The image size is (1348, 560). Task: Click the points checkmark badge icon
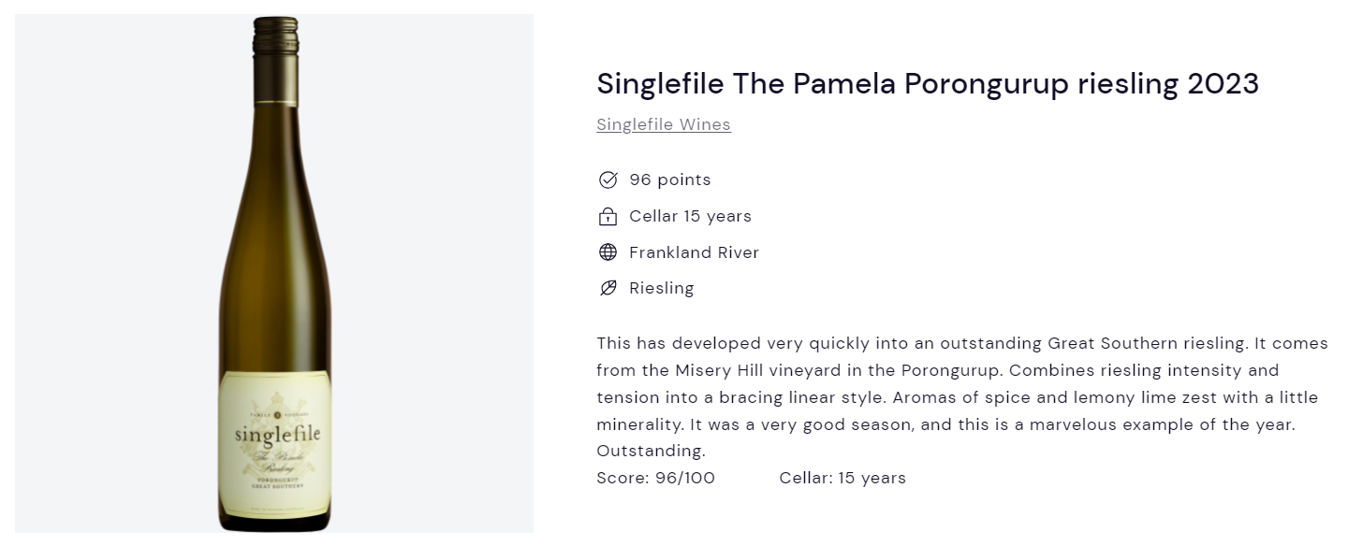pos(608,179)
